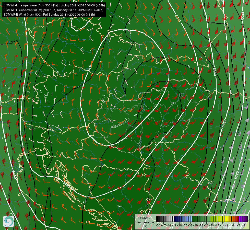The width and height of the screenshot is (250, 230).
Task: Click the -50 legend tick label
Action: point(158,225)
